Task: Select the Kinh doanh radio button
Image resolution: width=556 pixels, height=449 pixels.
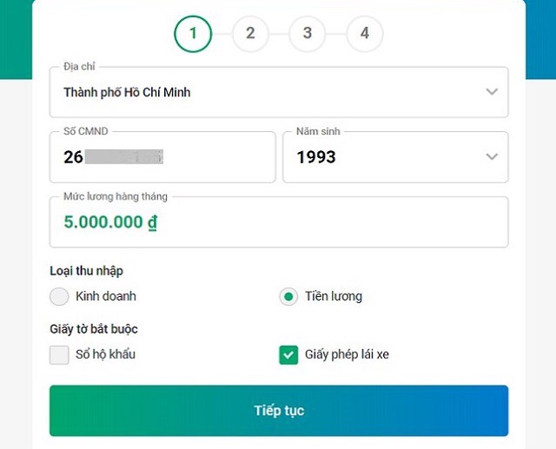Action: pyautogui.click(x=59, y=296)
